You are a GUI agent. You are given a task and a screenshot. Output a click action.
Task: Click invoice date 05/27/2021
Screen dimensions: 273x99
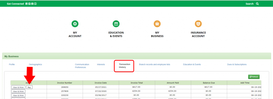tap(101, 87)
